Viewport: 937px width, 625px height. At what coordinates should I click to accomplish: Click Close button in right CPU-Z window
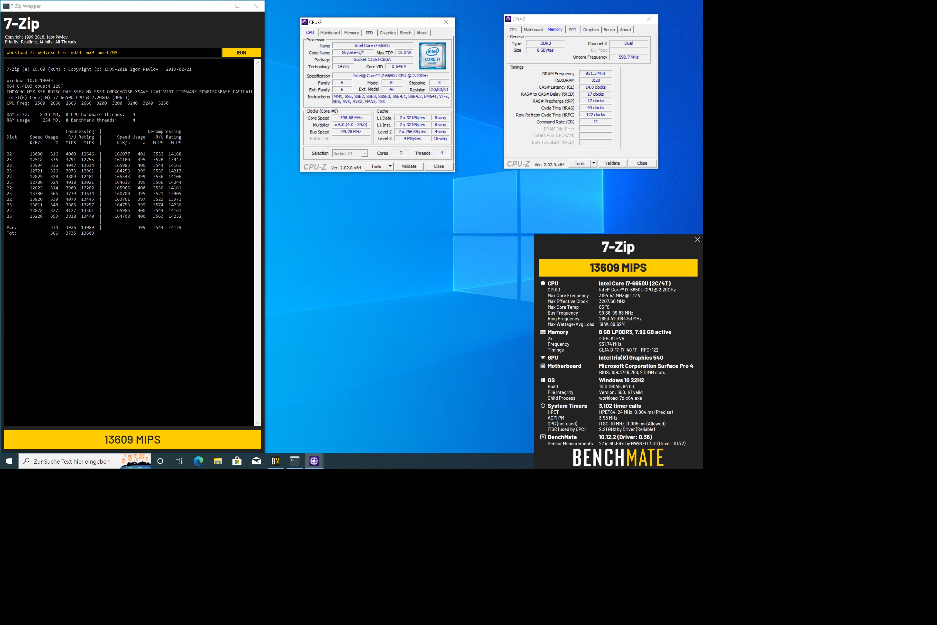pyautogui.click(x=642, y=163)
